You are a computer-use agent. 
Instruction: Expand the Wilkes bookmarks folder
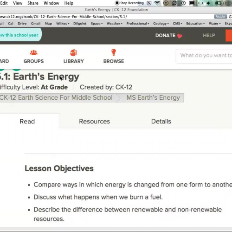tap(63, 24)
